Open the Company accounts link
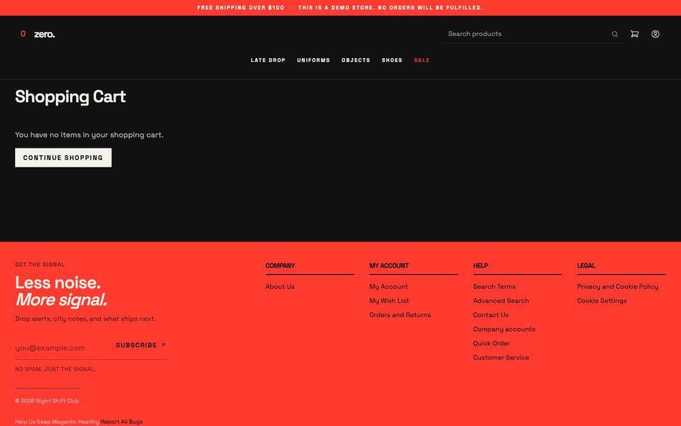The width and height of the screenshot is (681, 426). [504, 329]
